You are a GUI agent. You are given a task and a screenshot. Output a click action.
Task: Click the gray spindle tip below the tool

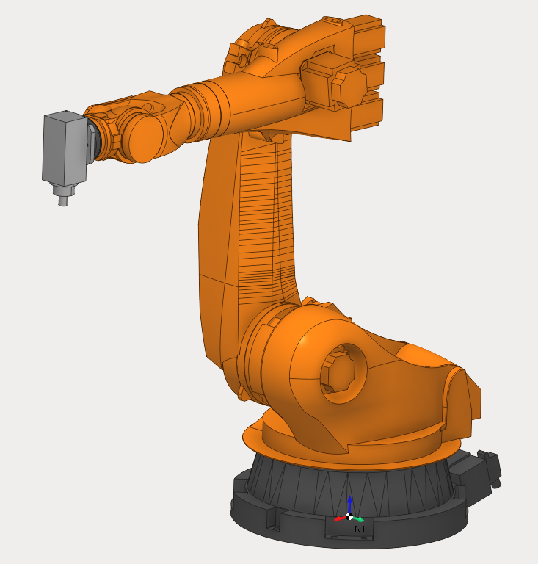tap(64, 197)
